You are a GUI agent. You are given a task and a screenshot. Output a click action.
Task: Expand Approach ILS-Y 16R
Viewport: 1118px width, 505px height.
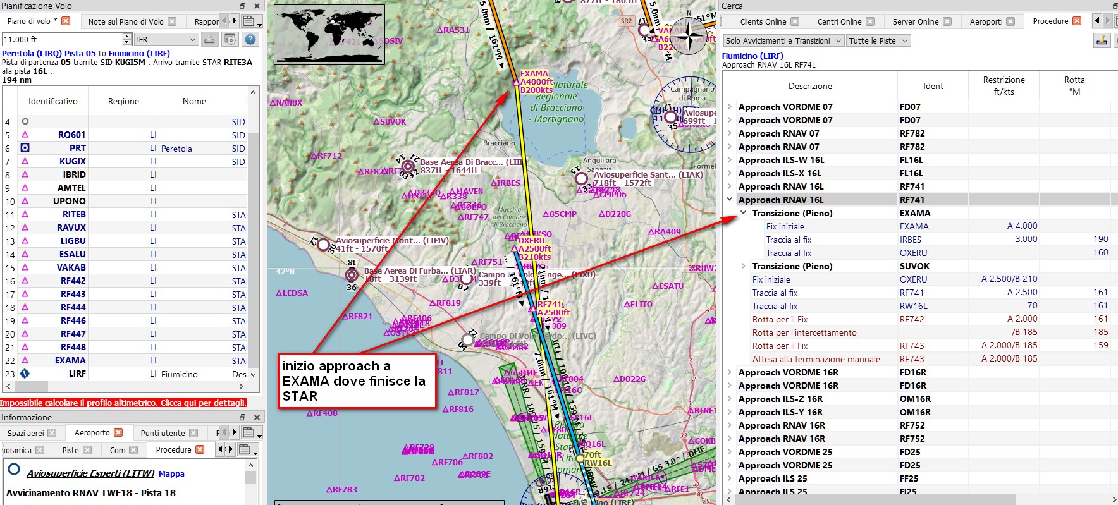(x=730, y=412)
